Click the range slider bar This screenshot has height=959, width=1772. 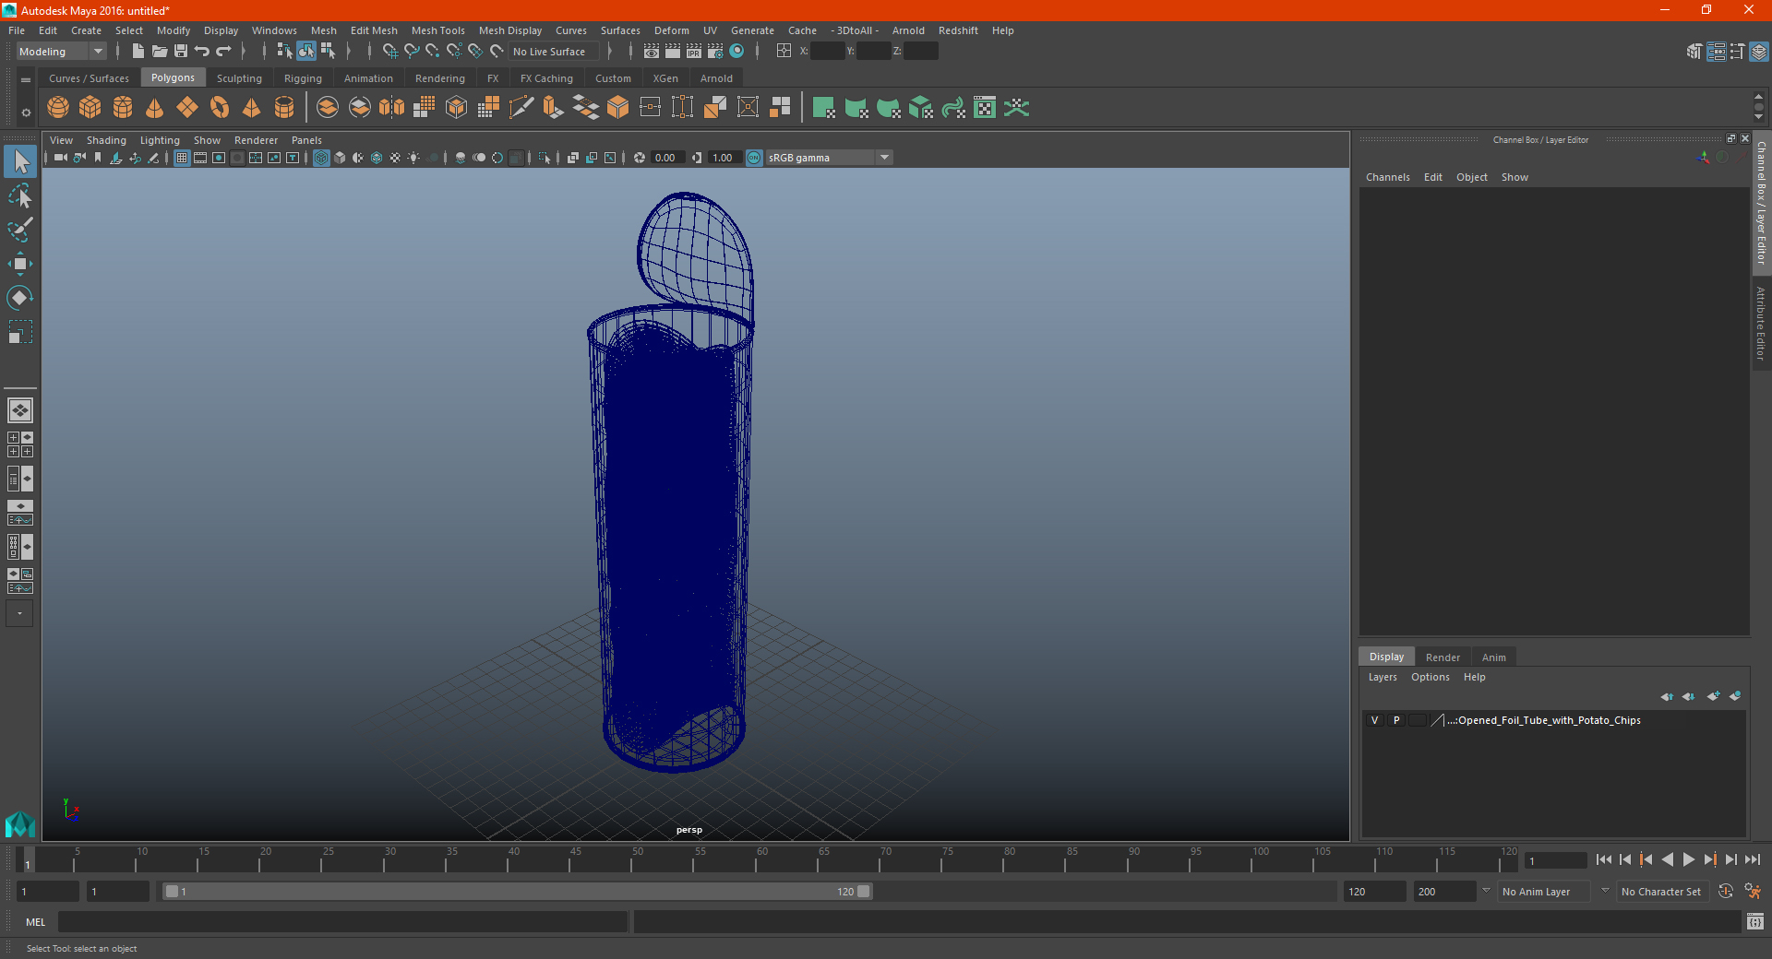[517, 892]
